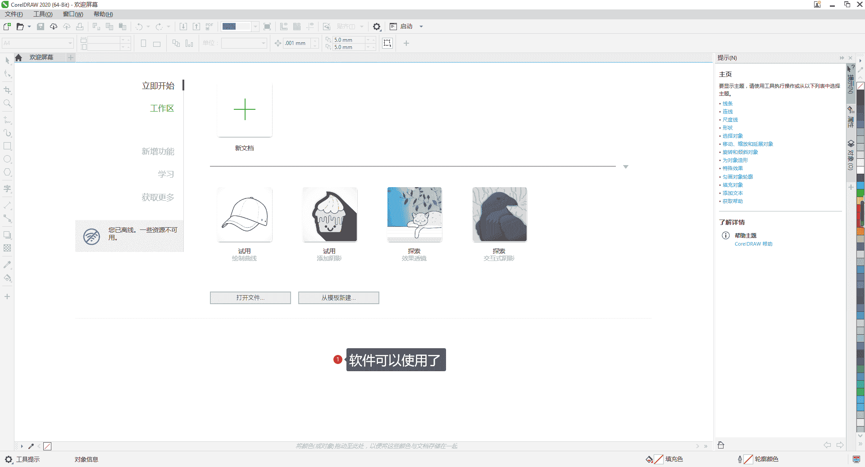The image size is (865, 467).
Task: Open the 填充对象 hint topic link
Action: pos(733,185)
